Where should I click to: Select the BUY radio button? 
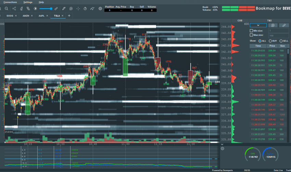[x=270, y=41]
